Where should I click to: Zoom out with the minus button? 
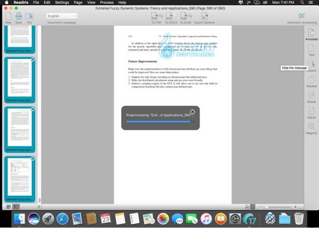[261, 207]
